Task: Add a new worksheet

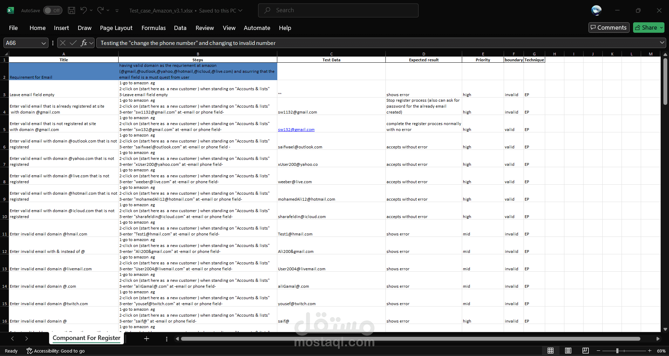Action: pos(146,338)
